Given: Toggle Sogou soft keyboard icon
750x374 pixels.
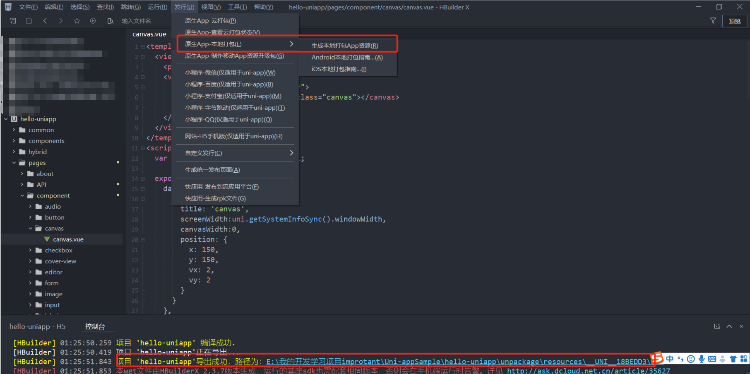Looking at the screenshot, I should (x=712, y=359).
